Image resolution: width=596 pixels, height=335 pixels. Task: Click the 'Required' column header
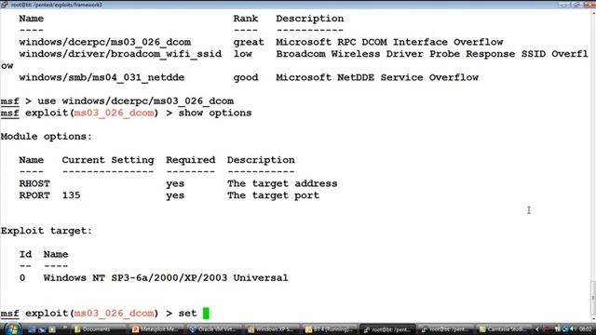190,160
